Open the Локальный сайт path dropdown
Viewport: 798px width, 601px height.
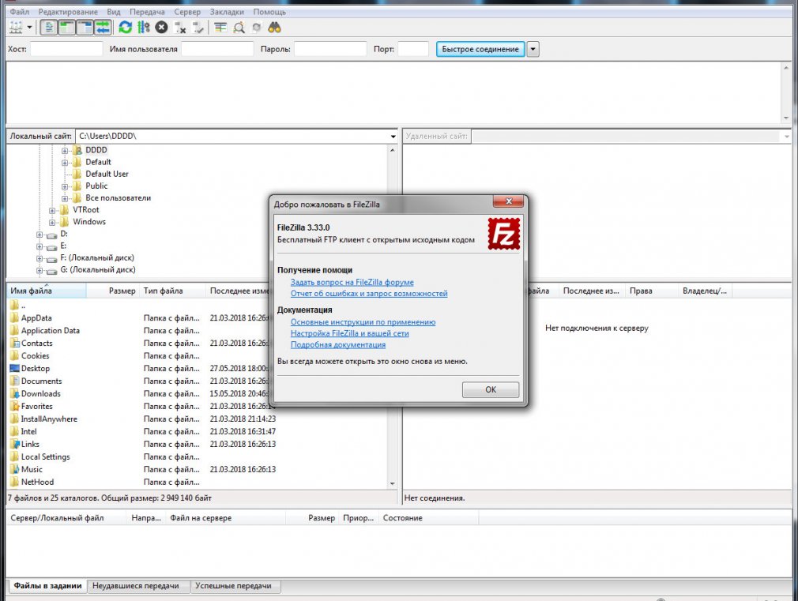(x=393, y=137)
